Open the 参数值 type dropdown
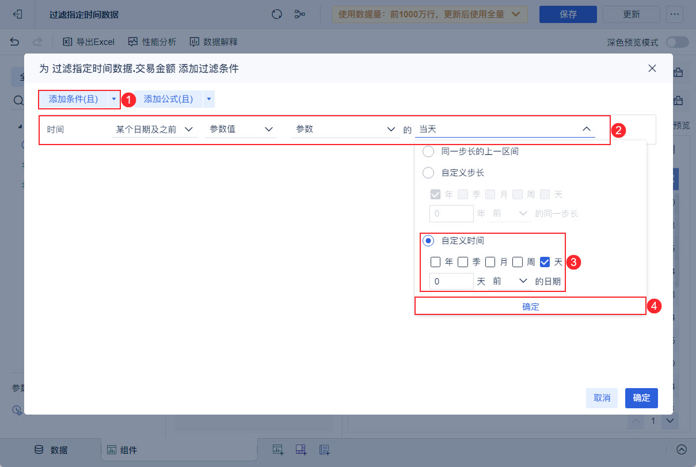This screenshot has height=467, width=696. coord(241,129)
